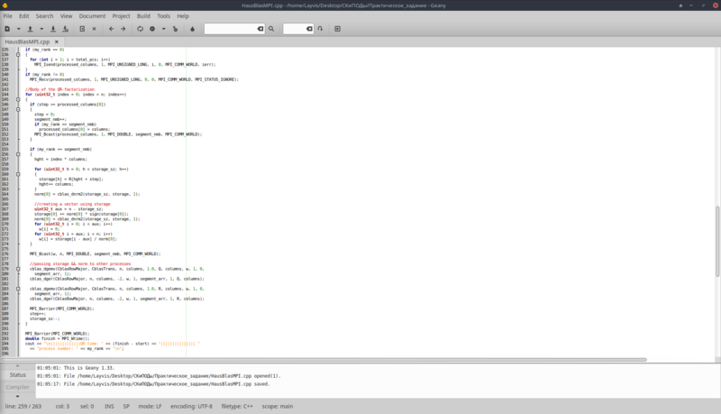This screenshot has width=721, height=414.
Task: Click 'filetype: C++' in status bar
Action: (237, 407)
